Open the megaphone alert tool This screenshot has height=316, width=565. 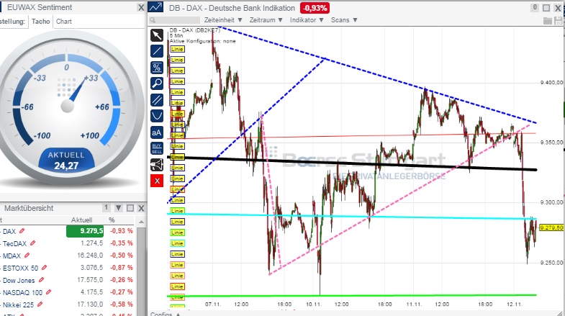(157, 165)
